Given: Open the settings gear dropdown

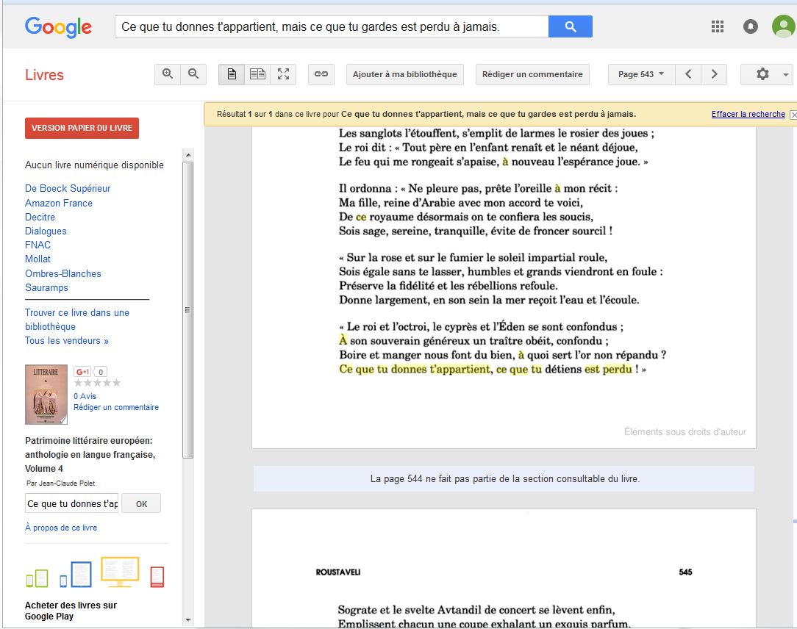Looking at the screenshot, I should [766, 74].
